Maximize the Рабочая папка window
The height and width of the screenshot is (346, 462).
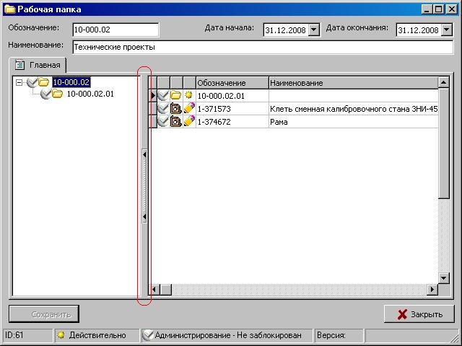point(438,9)
